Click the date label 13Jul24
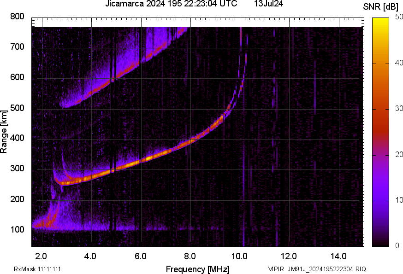This screenshot has width=403, height=274. pyautogui.click(x=268, y=4)
